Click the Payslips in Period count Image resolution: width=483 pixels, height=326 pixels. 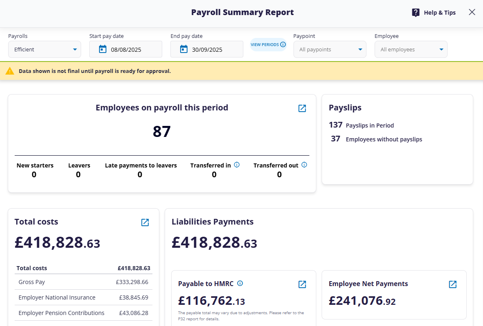pyautogui.click(x=335, y=125)
